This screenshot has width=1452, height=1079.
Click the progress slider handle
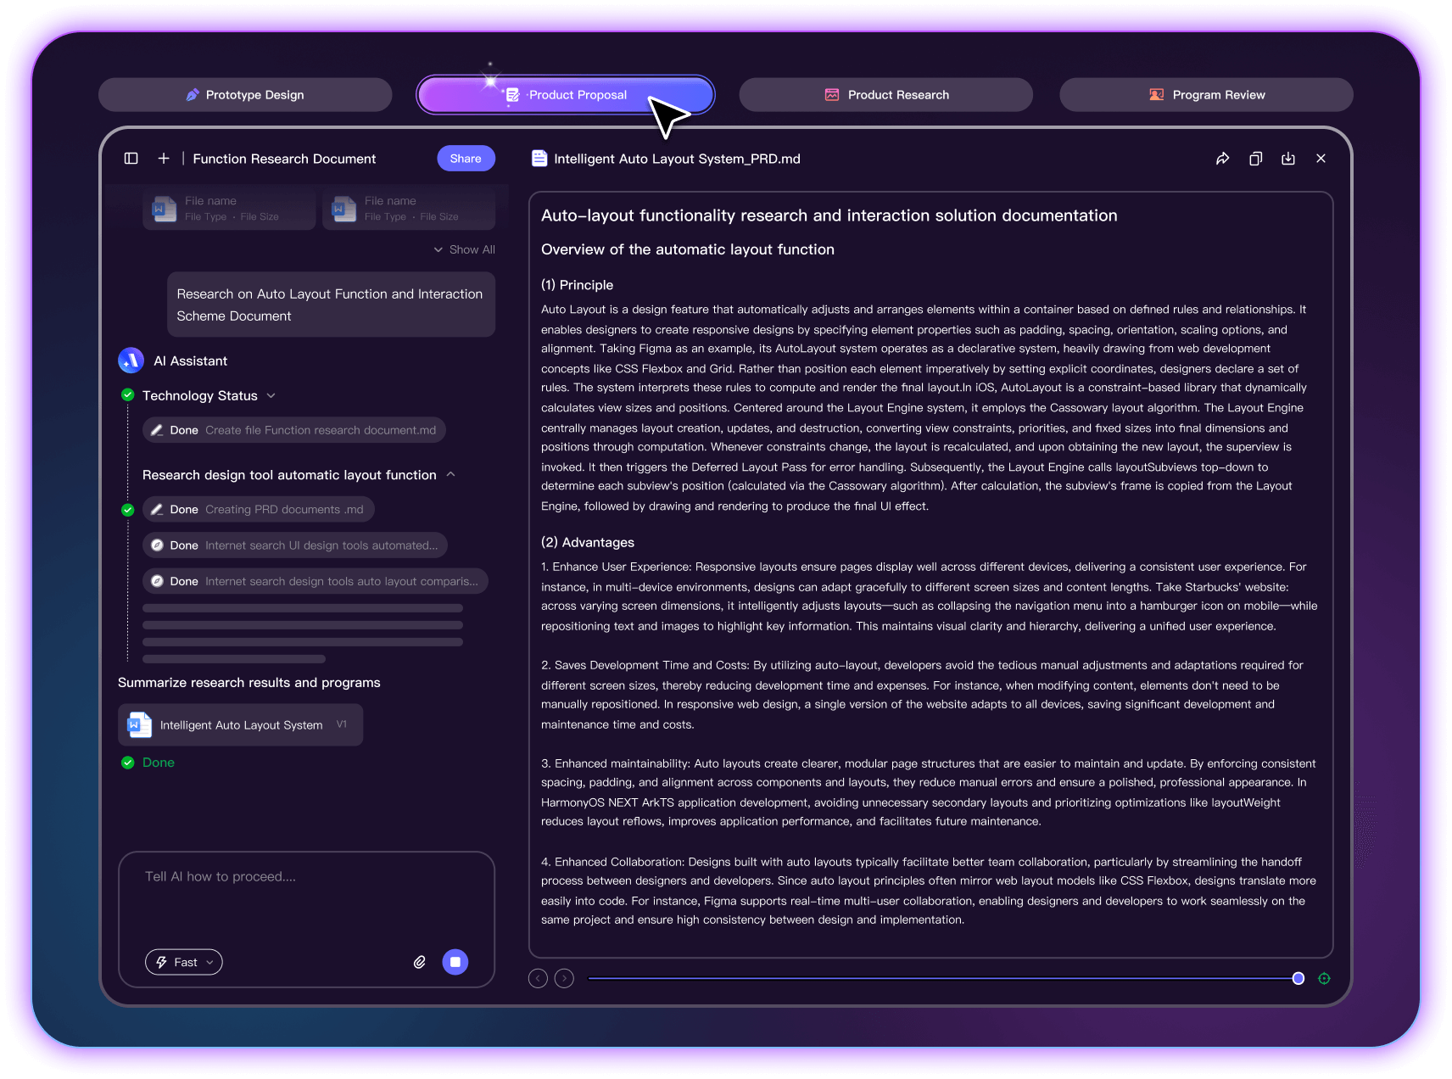1298,979
